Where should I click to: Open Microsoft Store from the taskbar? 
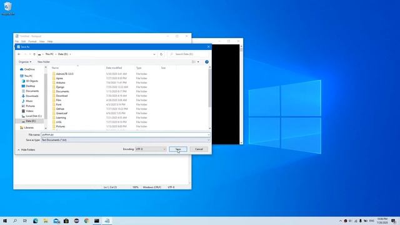coord(66,221)
